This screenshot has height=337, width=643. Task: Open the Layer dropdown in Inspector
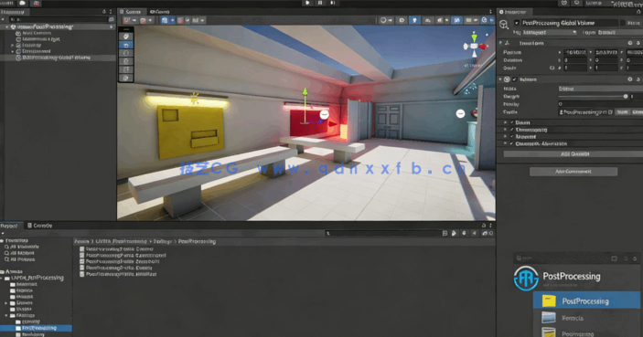coord(620,32)
